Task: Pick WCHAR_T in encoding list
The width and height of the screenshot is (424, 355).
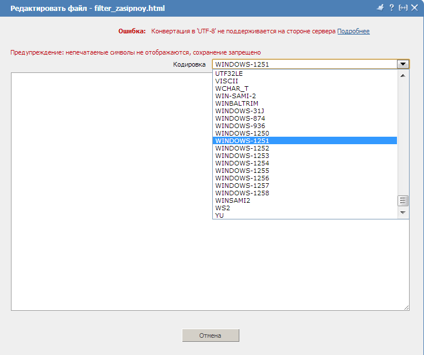Action: [x=232, y=88]
